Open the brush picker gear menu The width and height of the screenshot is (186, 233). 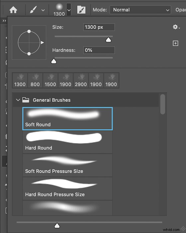[176, 27]
